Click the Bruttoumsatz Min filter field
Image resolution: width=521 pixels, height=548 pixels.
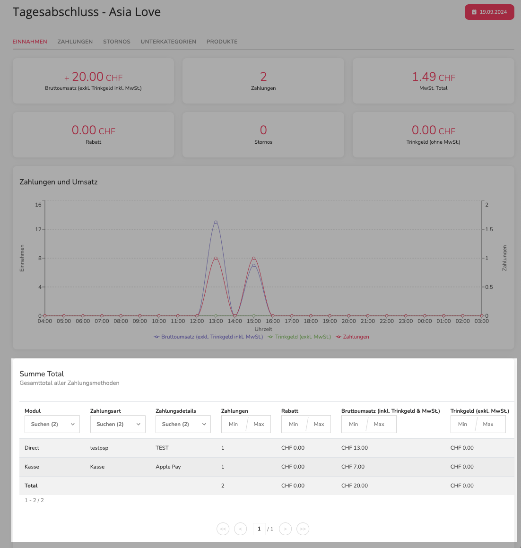pos(354,424)
